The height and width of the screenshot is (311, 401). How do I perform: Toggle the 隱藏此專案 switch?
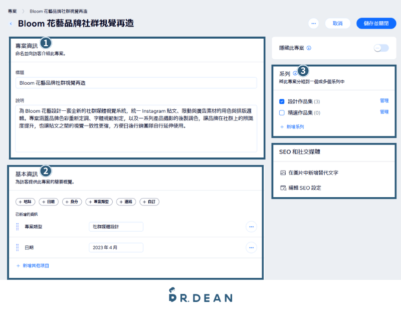tap(381, 48)
